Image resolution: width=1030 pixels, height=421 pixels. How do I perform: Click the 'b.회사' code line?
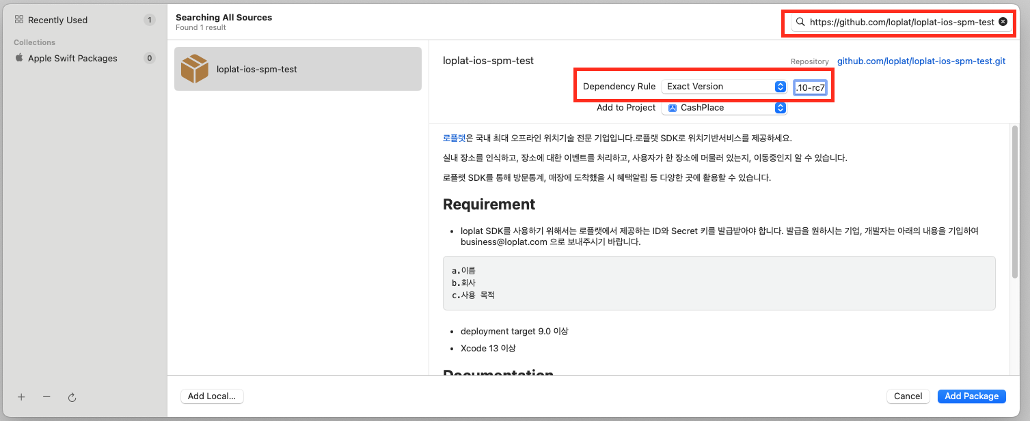pyautogui.click(x=463, y=282)
